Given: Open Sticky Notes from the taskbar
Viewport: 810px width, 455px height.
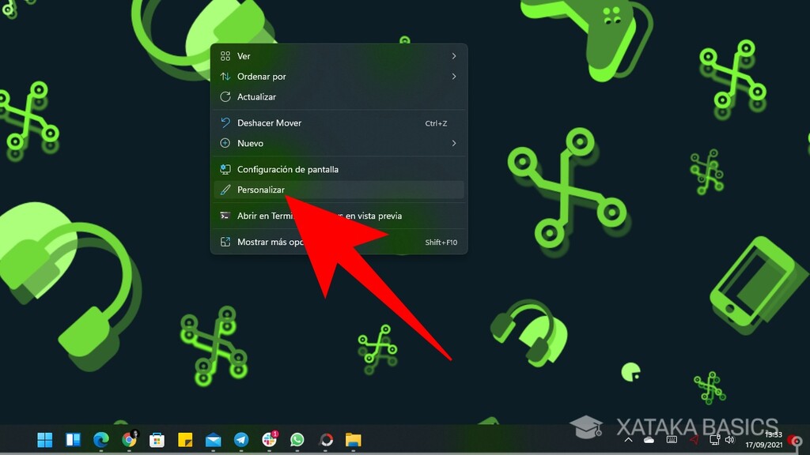Looking at the screenshot, I should [x=185, y=439].
